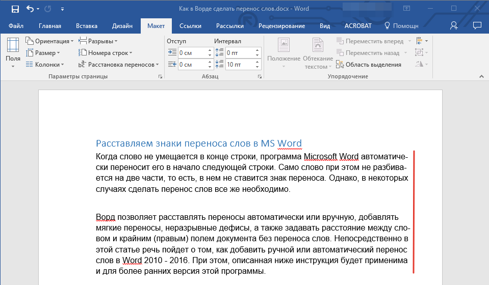Click the left indent value field

click(x=191, y=52)
